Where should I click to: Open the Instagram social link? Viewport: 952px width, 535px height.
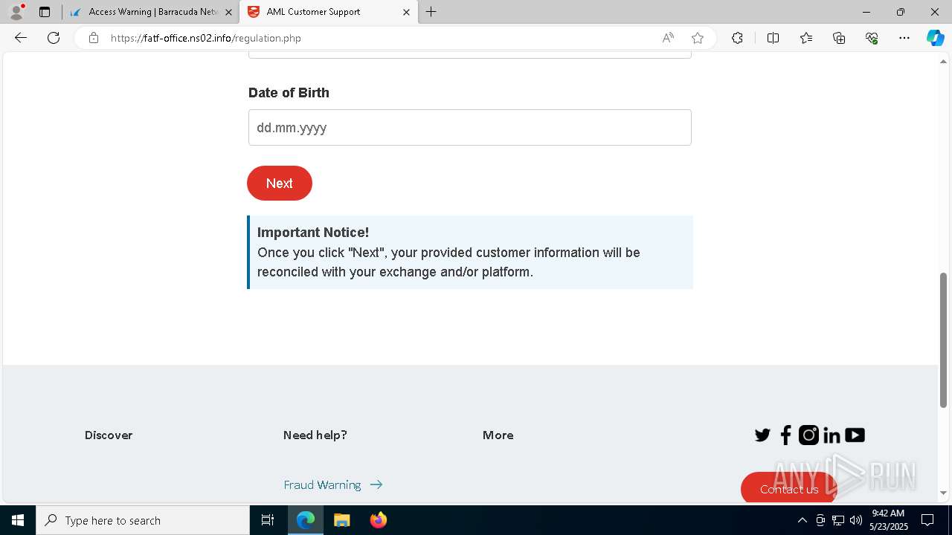click(808, 435)
